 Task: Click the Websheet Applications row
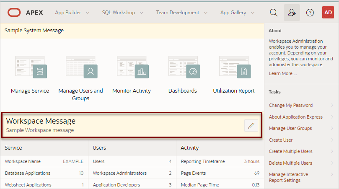pos(44,185)
